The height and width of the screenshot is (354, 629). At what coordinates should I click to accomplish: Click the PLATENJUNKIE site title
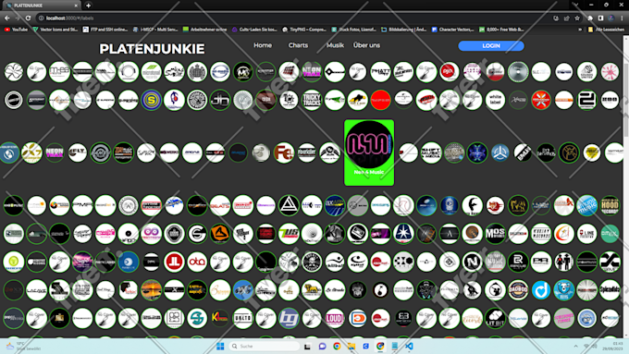pyautogui.click(x=152, y=49)
